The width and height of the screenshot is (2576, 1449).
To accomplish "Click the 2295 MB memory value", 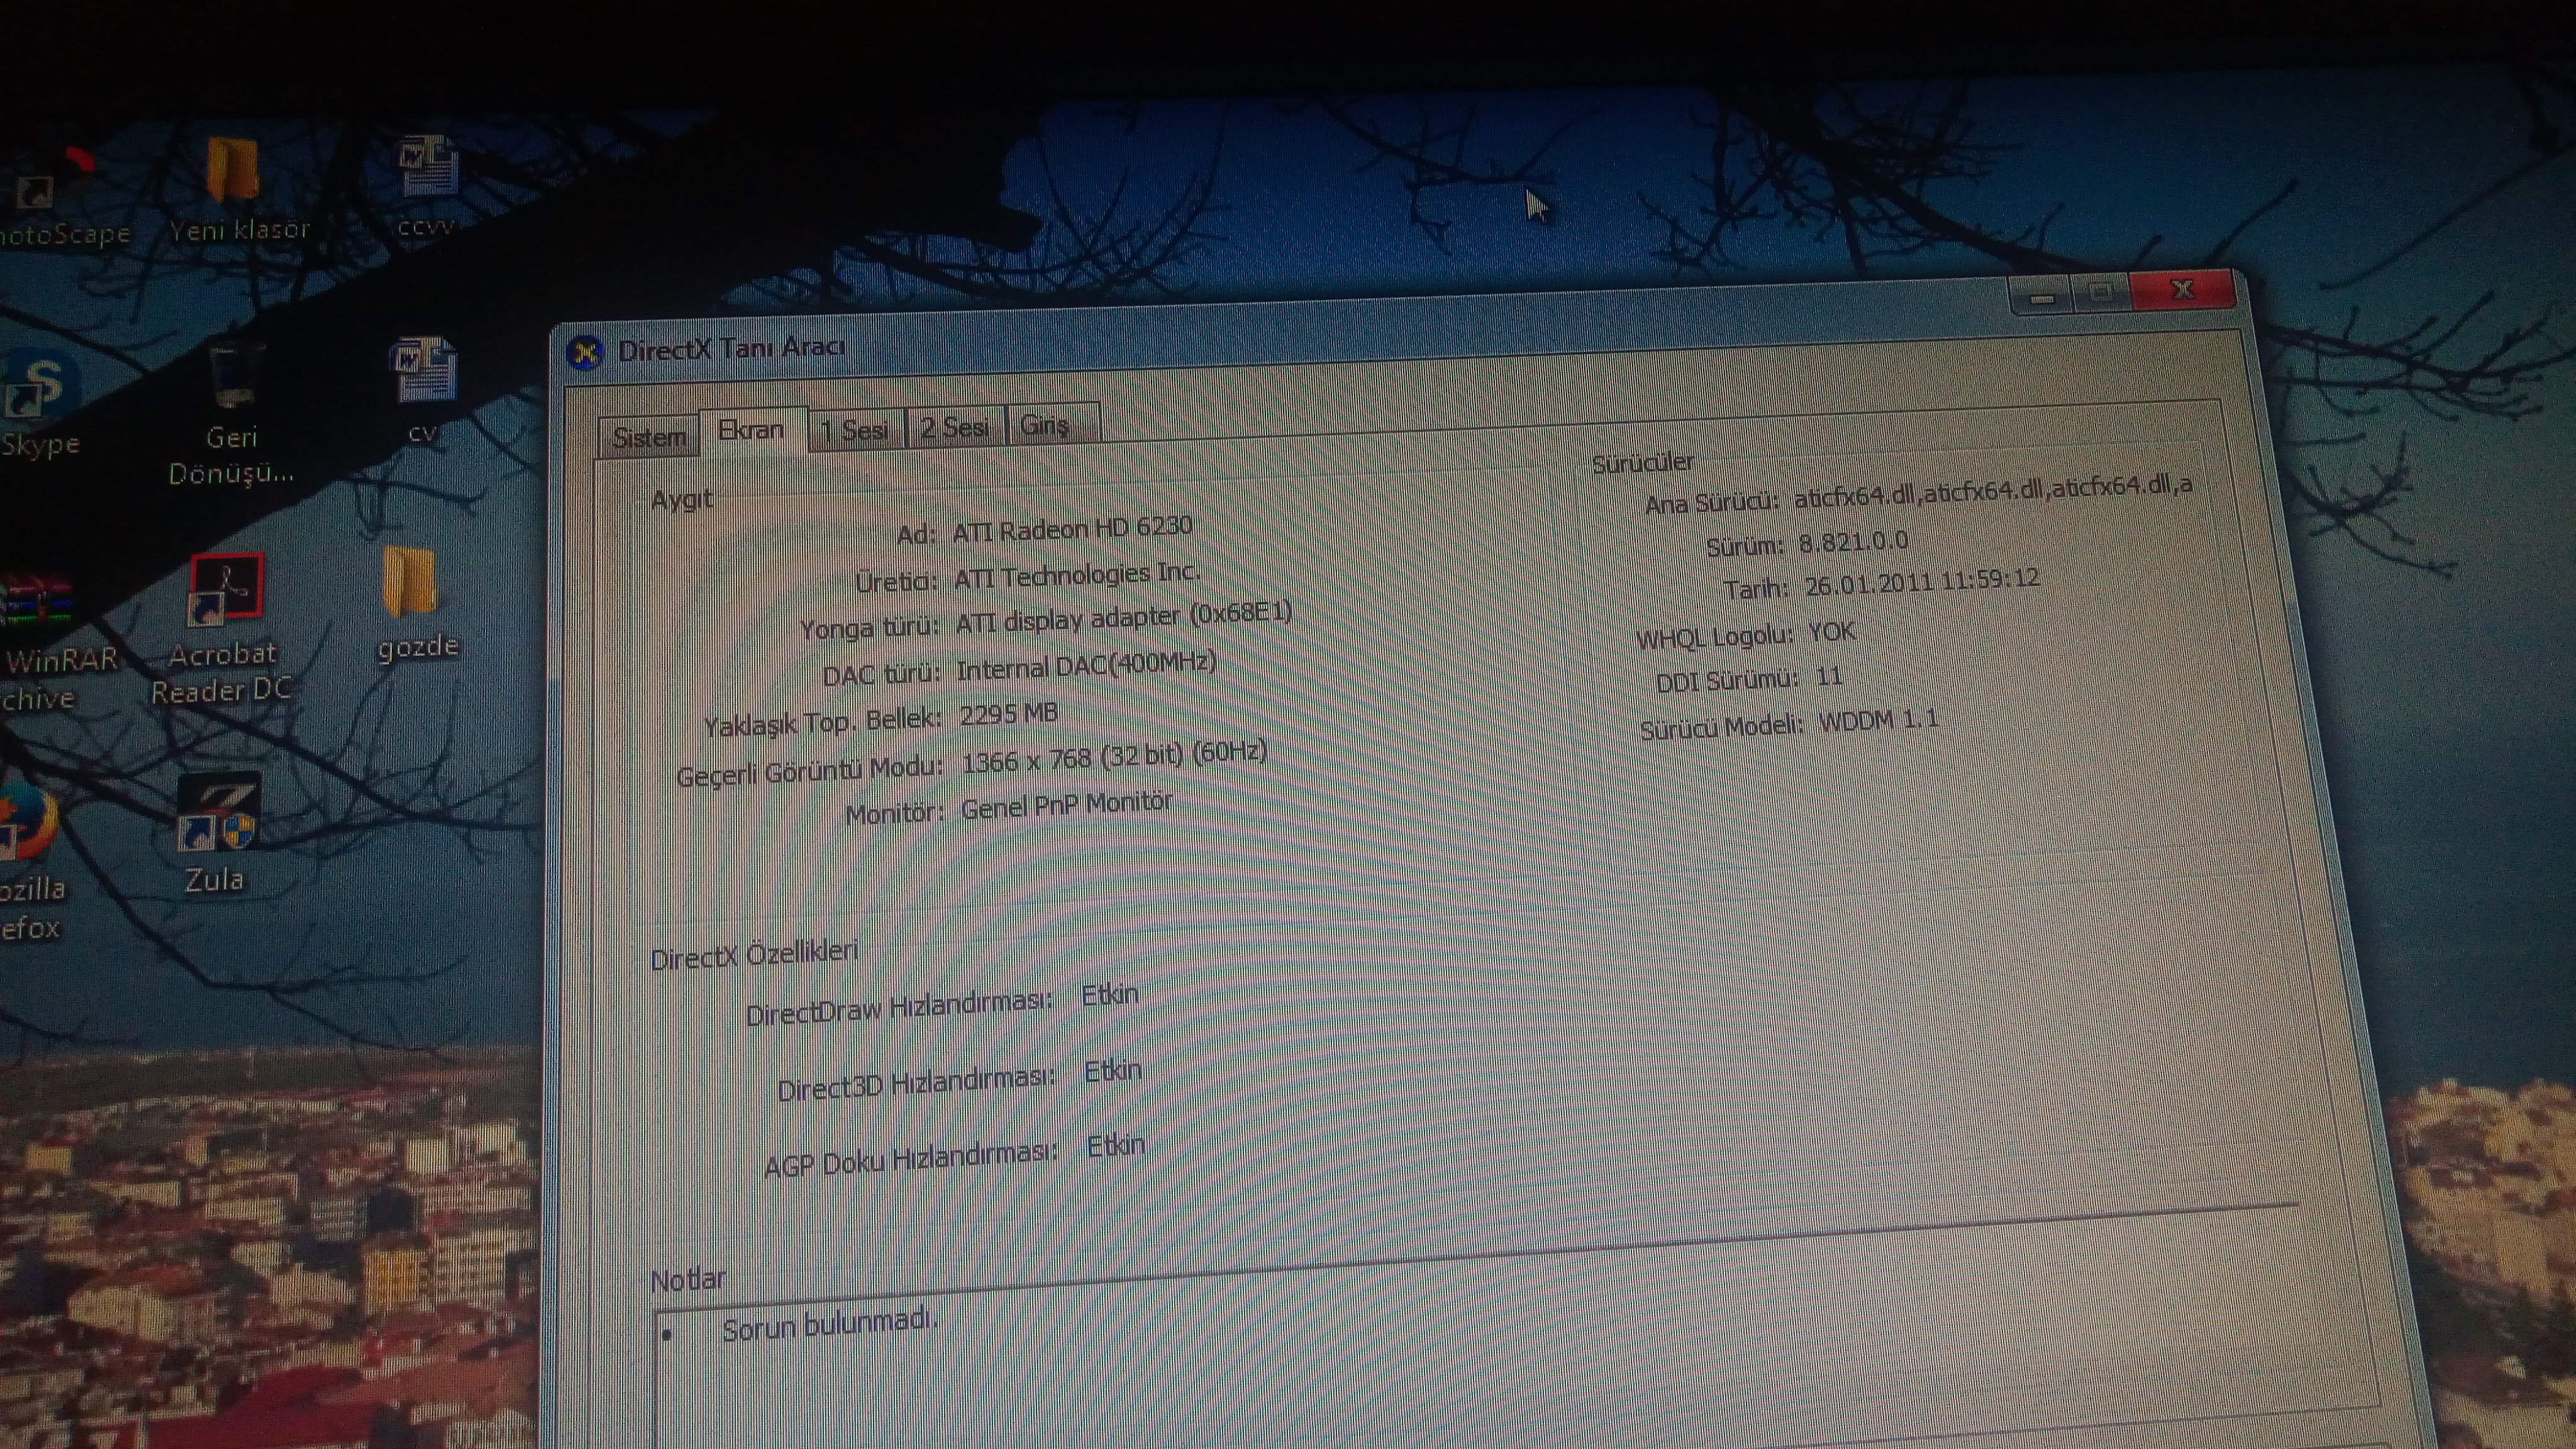I will click(x=1009, y=714).
